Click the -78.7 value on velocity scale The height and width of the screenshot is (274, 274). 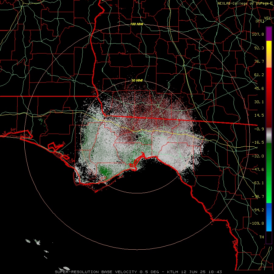(258, 197)
